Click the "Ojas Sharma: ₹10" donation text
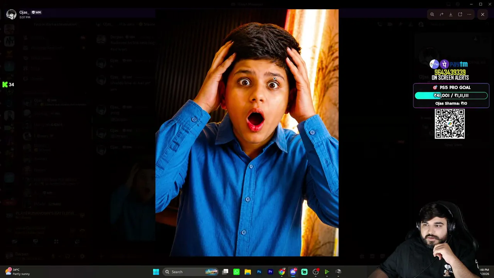The height and width of the screenshot is (278, 494). click(451, 103)
